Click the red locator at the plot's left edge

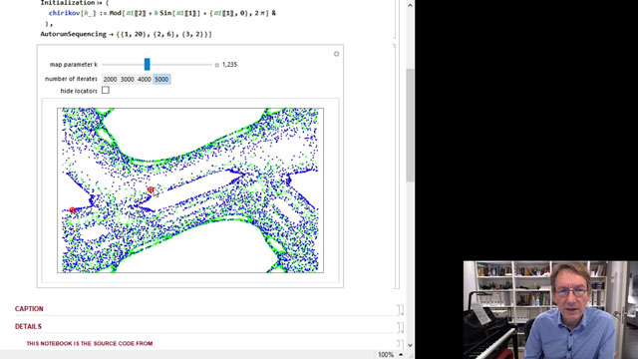73,210
